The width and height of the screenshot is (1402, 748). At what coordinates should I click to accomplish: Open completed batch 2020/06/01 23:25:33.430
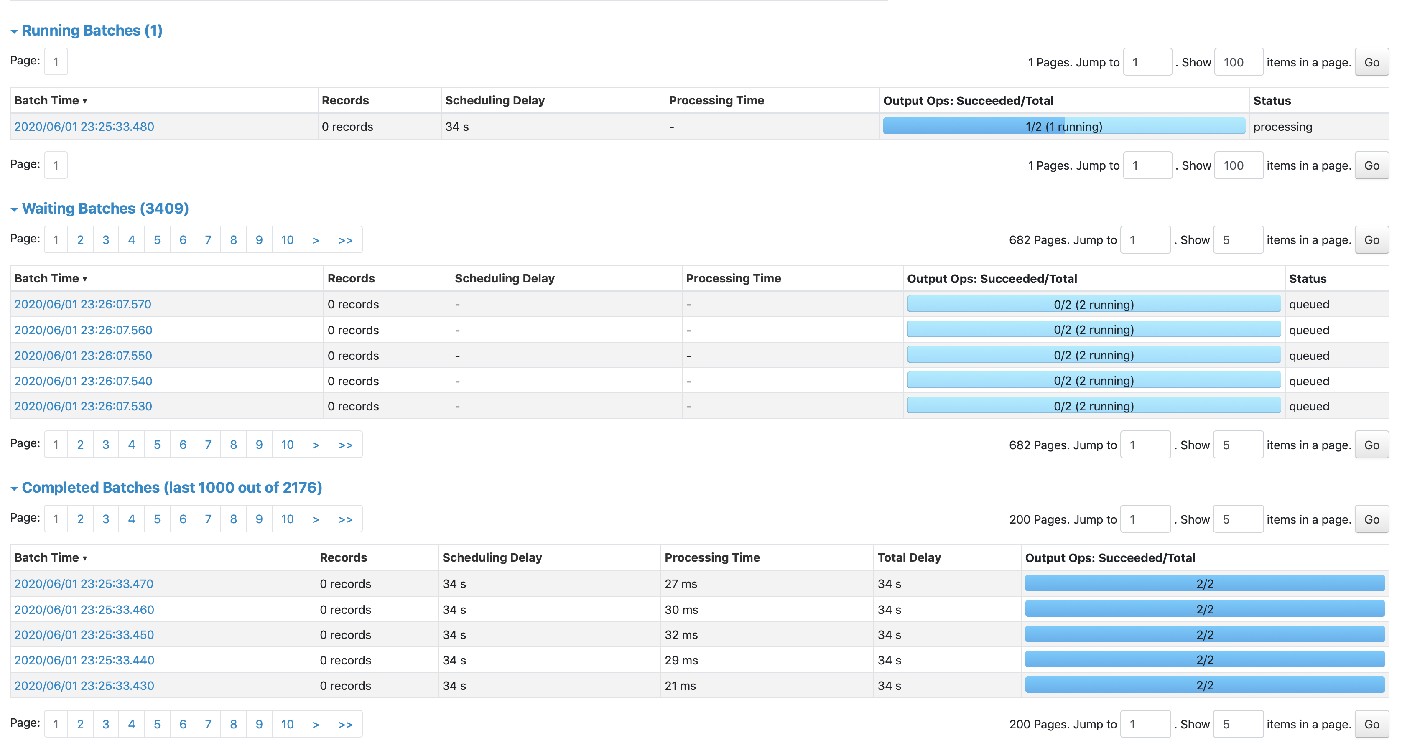coord(84,685)
